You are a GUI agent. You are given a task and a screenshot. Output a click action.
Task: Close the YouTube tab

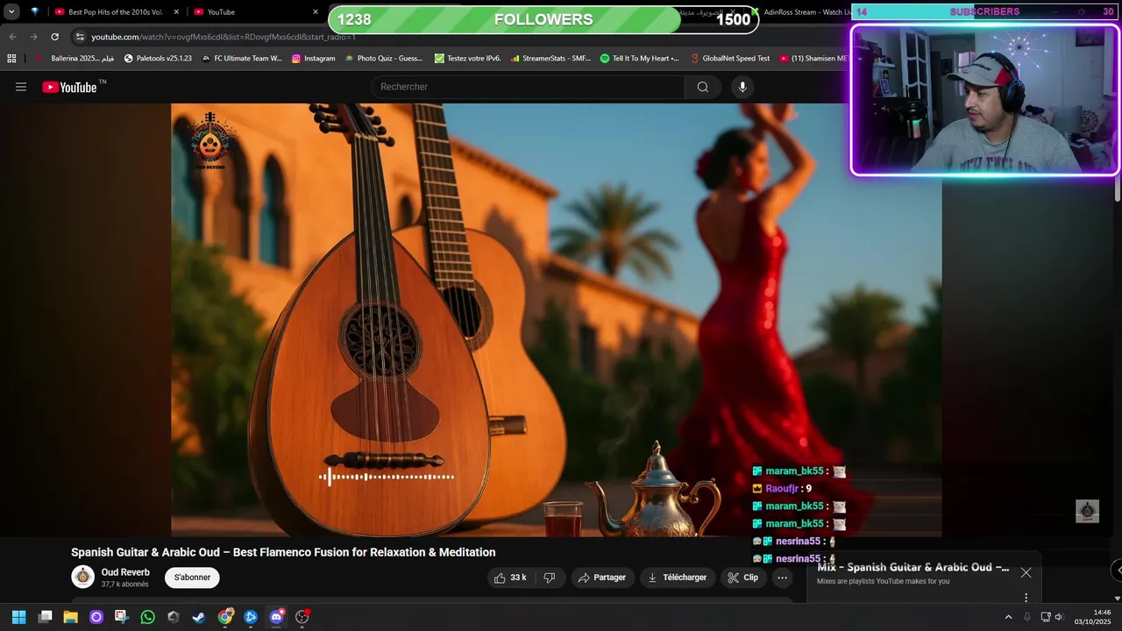coord(315,12)
